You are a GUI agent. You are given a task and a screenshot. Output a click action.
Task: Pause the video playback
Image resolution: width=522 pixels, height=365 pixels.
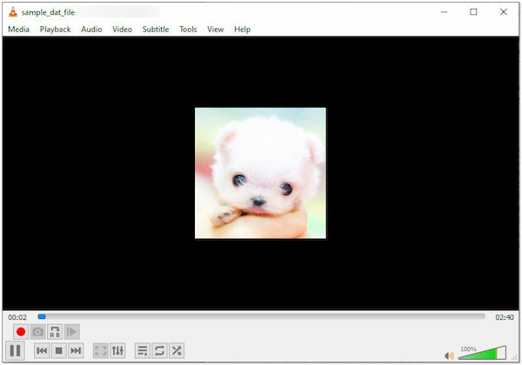pyautogui.click(x=16, y=350)
